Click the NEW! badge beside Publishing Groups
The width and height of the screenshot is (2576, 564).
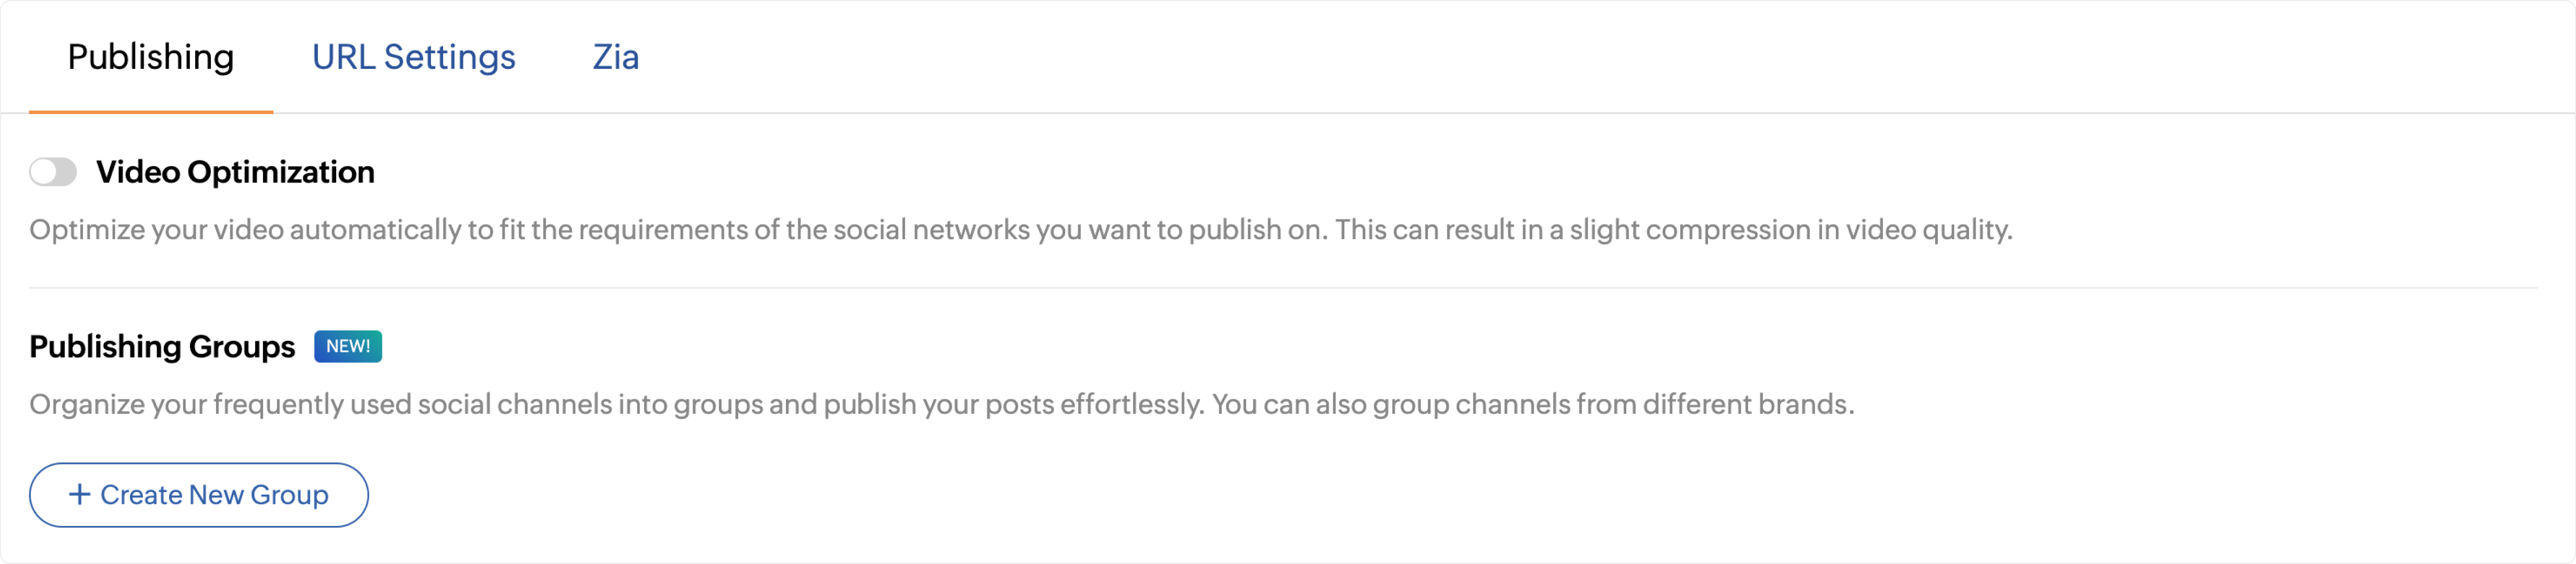point(348,347)
